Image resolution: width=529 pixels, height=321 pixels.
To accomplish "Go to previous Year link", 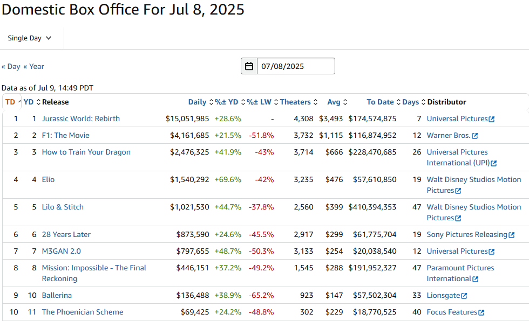I will click(x=33, y=66).
